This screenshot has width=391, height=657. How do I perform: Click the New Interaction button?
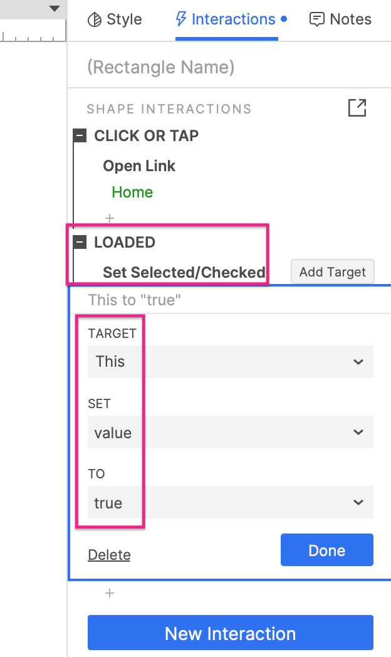click(230, 633)
